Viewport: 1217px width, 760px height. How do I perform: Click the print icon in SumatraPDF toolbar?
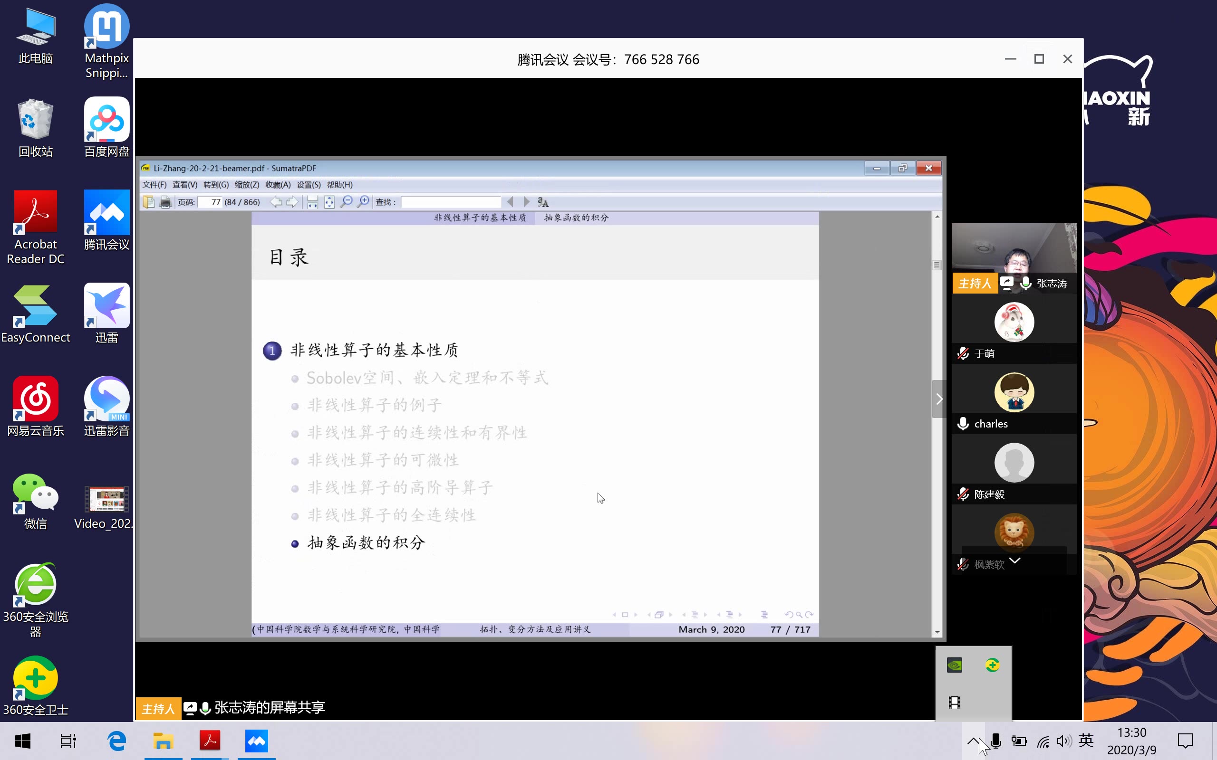tap(165, 202)
